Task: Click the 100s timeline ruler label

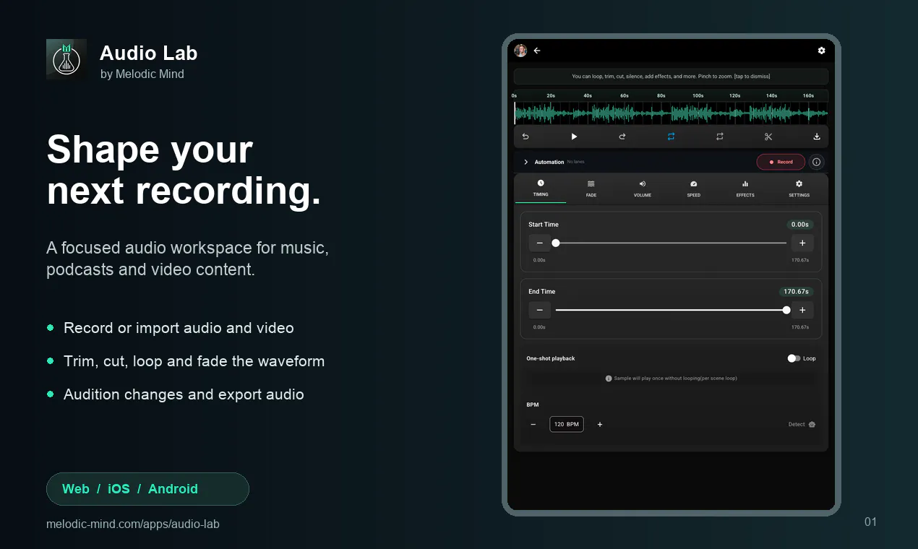Action: click(698, 95)
